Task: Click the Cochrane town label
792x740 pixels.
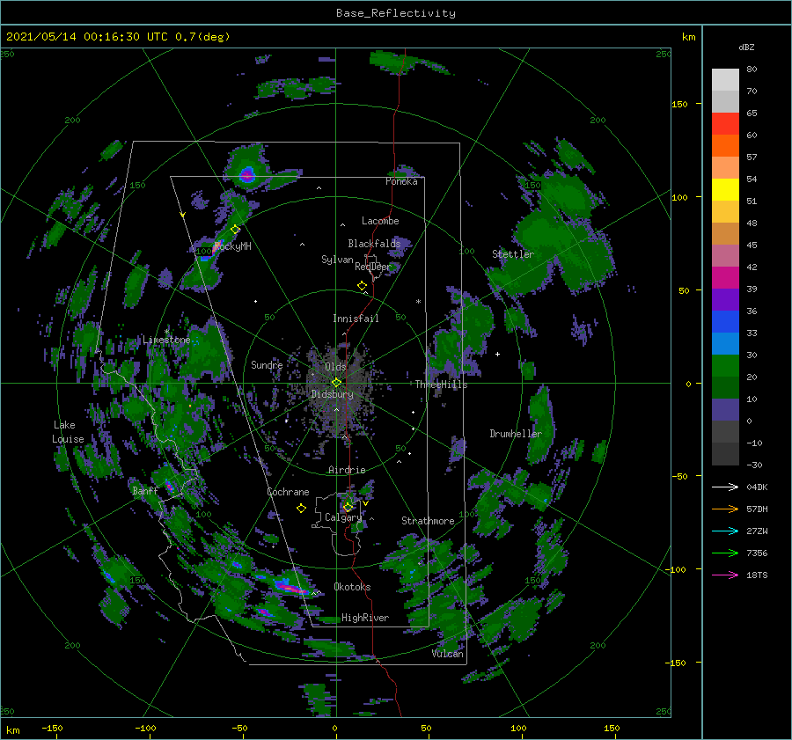Action: click(288, 492)
